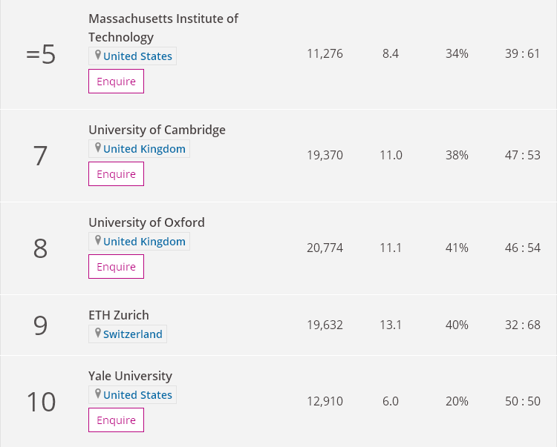The image size is (557, 447).
Task: Click United States link under Yale University
Action: [x=137, y=395]
